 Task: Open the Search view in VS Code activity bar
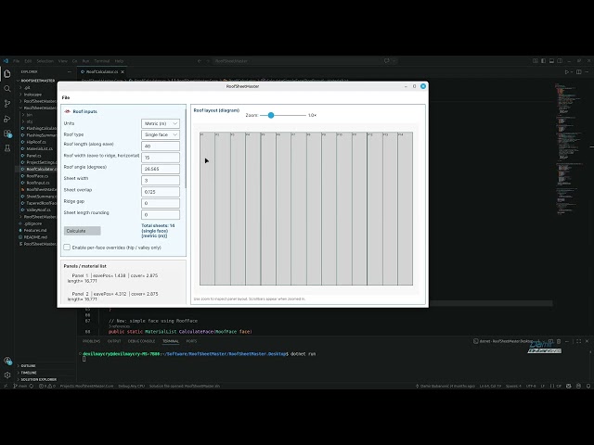pos(7,89)
